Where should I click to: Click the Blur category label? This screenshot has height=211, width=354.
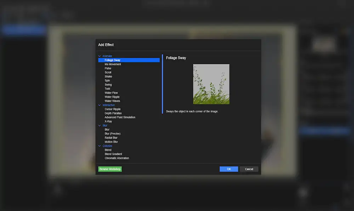point(105,125)
